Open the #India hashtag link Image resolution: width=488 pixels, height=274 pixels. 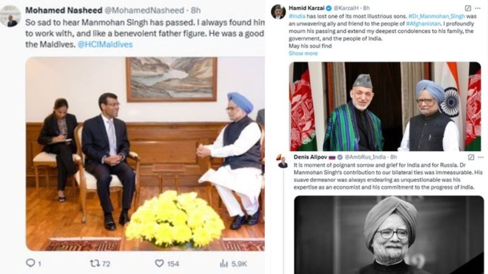tap(297, 16)
